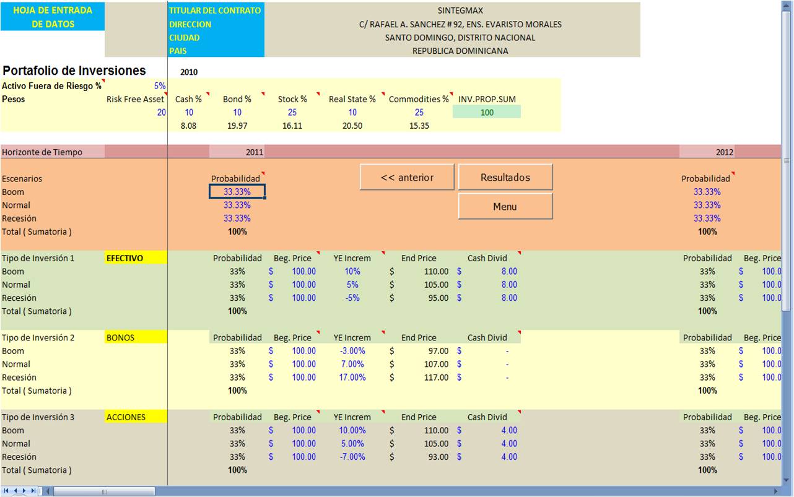This screenshot has height=497, width=794.
Task: Click the vertical scrollbar up arrow
Action: coord(788,6)
